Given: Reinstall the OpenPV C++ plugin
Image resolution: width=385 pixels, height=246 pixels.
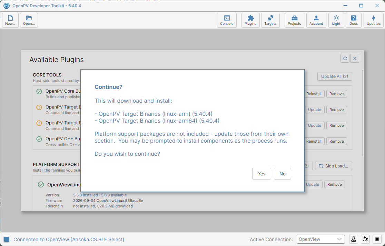Looking at the screenshot, I should coord(314,141).
